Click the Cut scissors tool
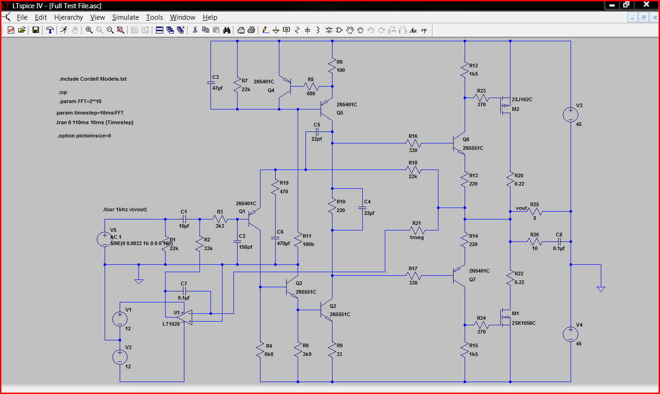The width and height of the screenshot is (660, 394). (195, 30)
